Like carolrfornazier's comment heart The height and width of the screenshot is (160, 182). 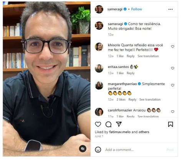coord(172,111)
